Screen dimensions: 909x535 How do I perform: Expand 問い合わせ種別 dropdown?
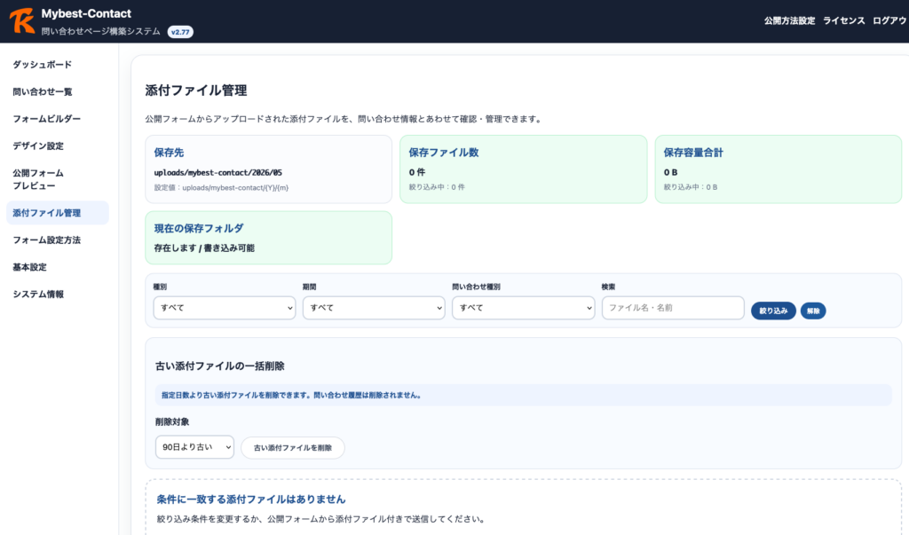(x=524, y=308)
